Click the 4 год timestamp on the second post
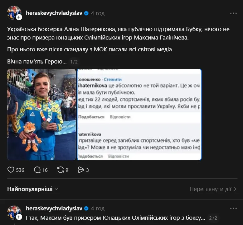Screen dimensions: 243x225 click(x=98, y=209)
